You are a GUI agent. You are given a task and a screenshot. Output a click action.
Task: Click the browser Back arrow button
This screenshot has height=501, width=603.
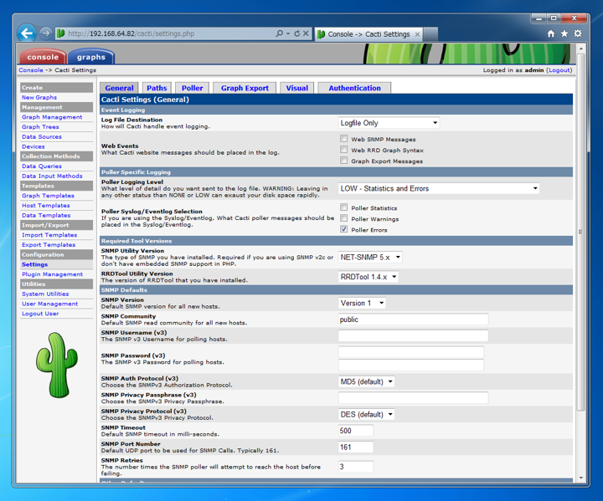point(27,33)
